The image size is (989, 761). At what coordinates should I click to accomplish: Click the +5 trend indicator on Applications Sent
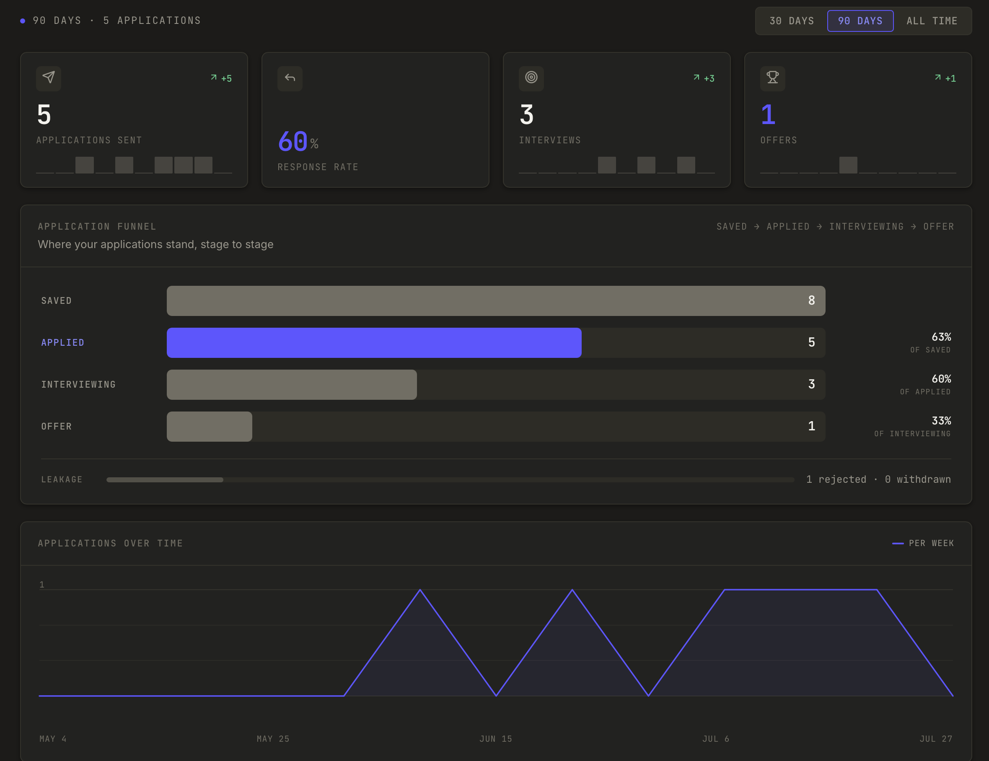click(221, 78)
